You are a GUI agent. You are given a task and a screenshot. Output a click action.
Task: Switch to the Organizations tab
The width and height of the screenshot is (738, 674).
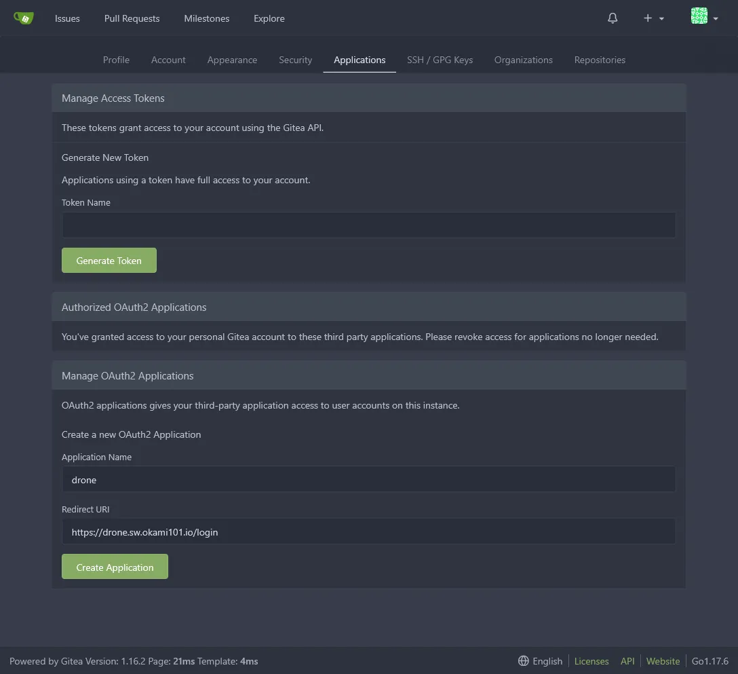coord(523,60)
